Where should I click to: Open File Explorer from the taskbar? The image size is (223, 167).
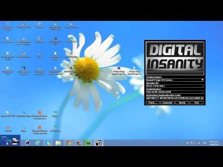[58, 143]
